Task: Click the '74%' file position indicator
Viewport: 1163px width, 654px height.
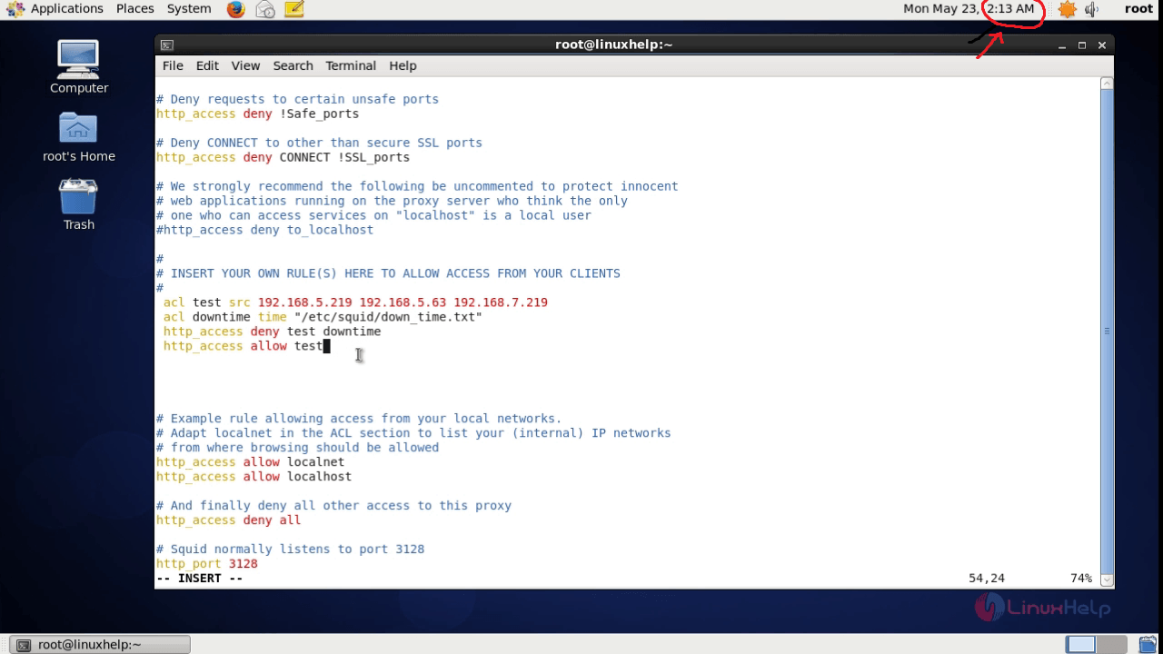Action: (x=1081, y=579)
